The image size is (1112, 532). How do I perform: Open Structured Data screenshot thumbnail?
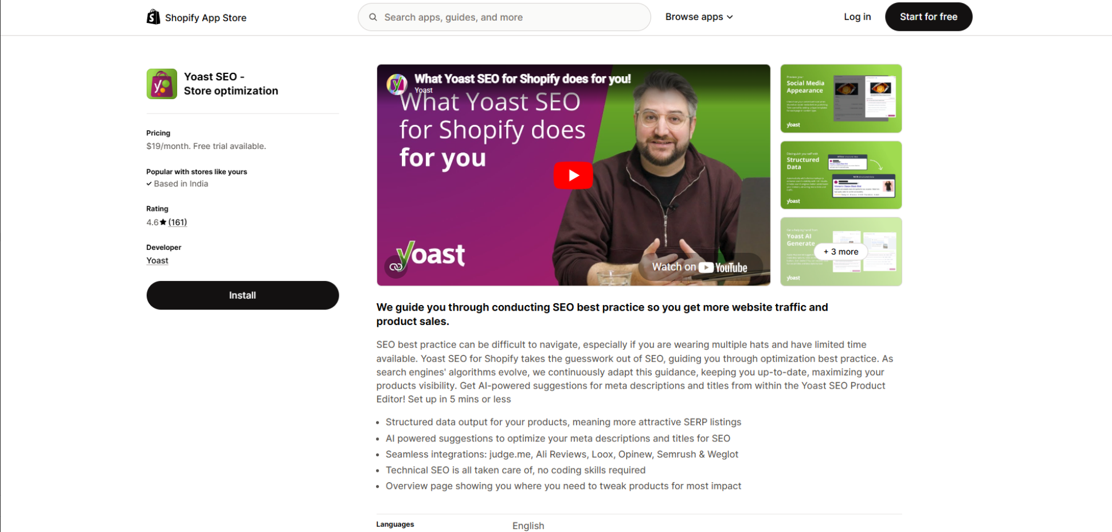click(841, 175)
